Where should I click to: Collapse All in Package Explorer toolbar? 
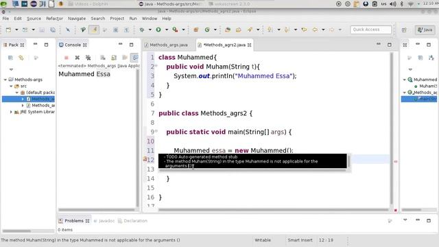tap(10, 58)
